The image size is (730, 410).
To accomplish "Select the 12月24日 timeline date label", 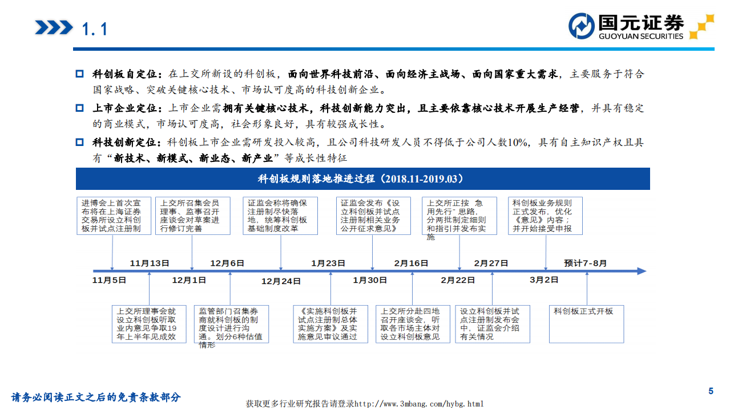I will (281, 281).
